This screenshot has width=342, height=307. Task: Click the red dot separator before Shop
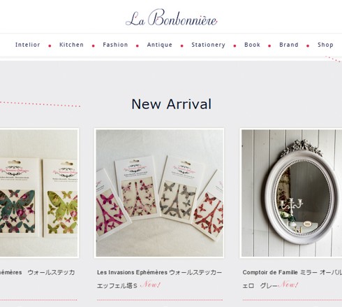(308, 46)
